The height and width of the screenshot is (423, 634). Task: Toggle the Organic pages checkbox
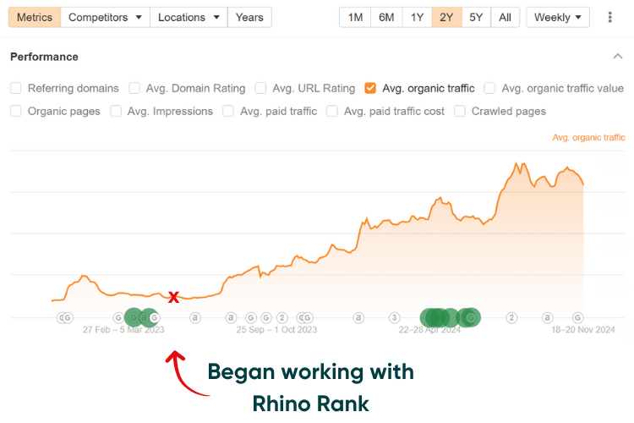(x=16, y=111)
